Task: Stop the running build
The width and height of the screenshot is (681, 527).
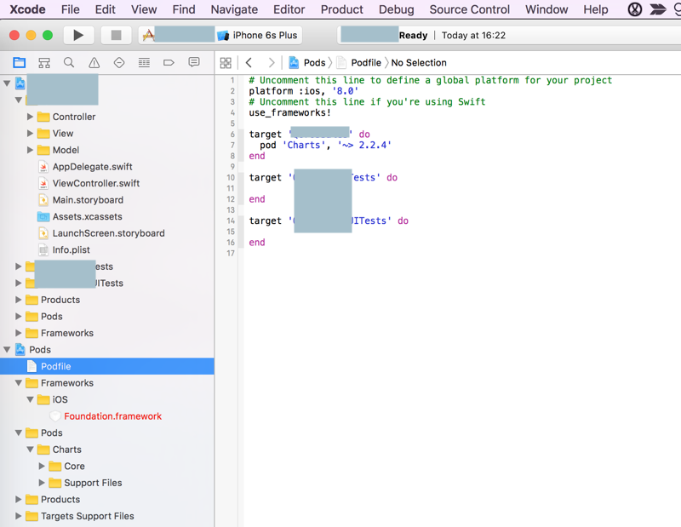Action: [116, 35]
